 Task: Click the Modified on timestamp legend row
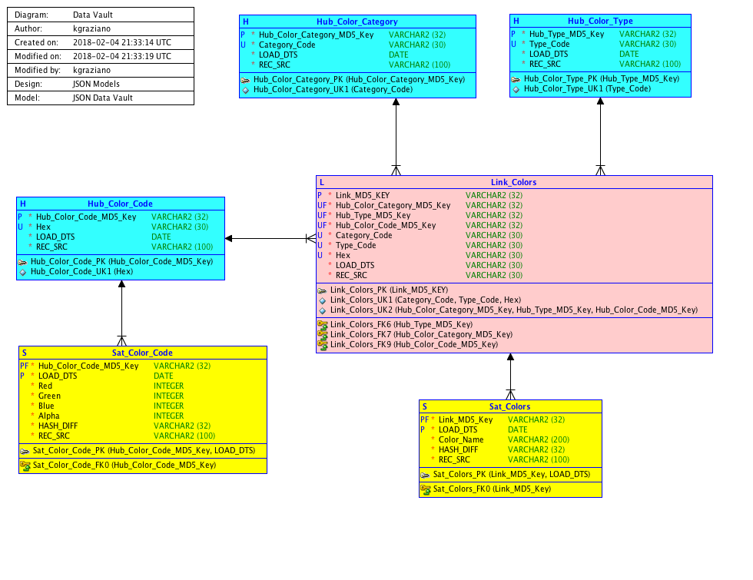click(x=101, y=56)
